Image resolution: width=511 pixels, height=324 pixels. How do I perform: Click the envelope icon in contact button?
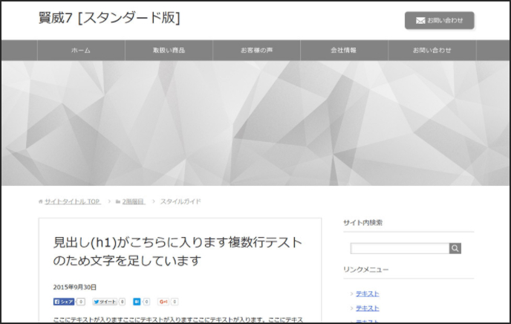point(420,21)
